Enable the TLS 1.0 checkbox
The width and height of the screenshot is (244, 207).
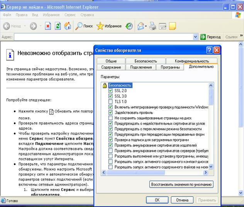110,101
